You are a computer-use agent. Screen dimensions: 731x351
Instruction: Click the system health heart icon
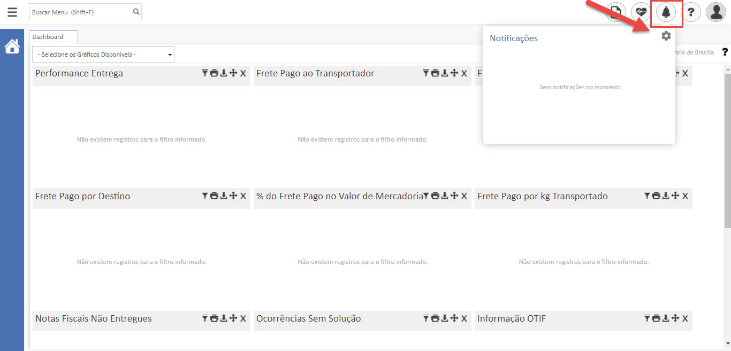coord(641,12)
